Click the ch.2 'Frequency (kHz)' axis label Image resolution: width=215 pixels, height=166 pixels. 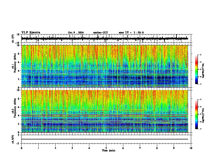click(15, 108)
